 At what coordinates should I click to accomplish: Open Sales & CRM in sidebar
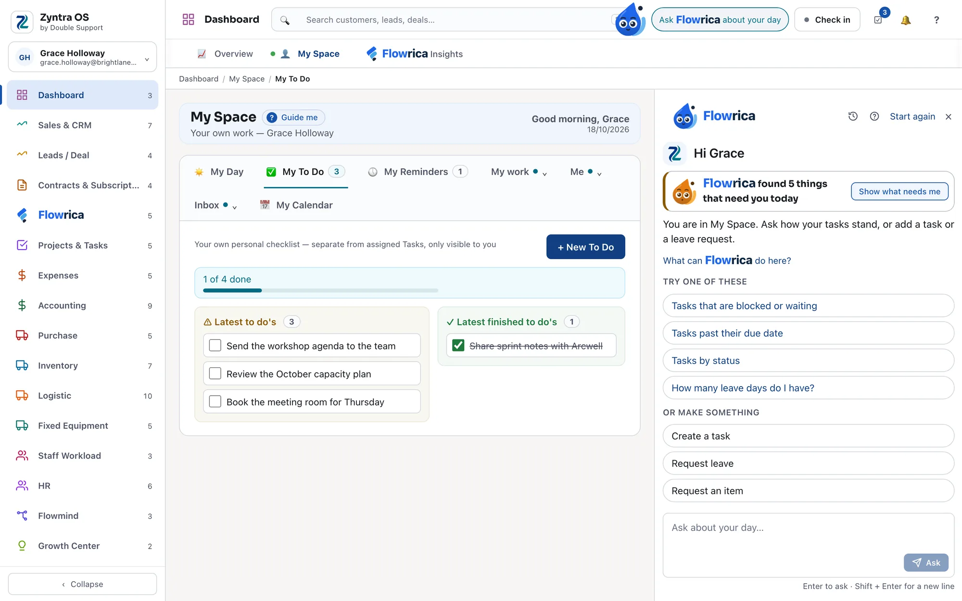pyautogui.click(x=83, y=125)
